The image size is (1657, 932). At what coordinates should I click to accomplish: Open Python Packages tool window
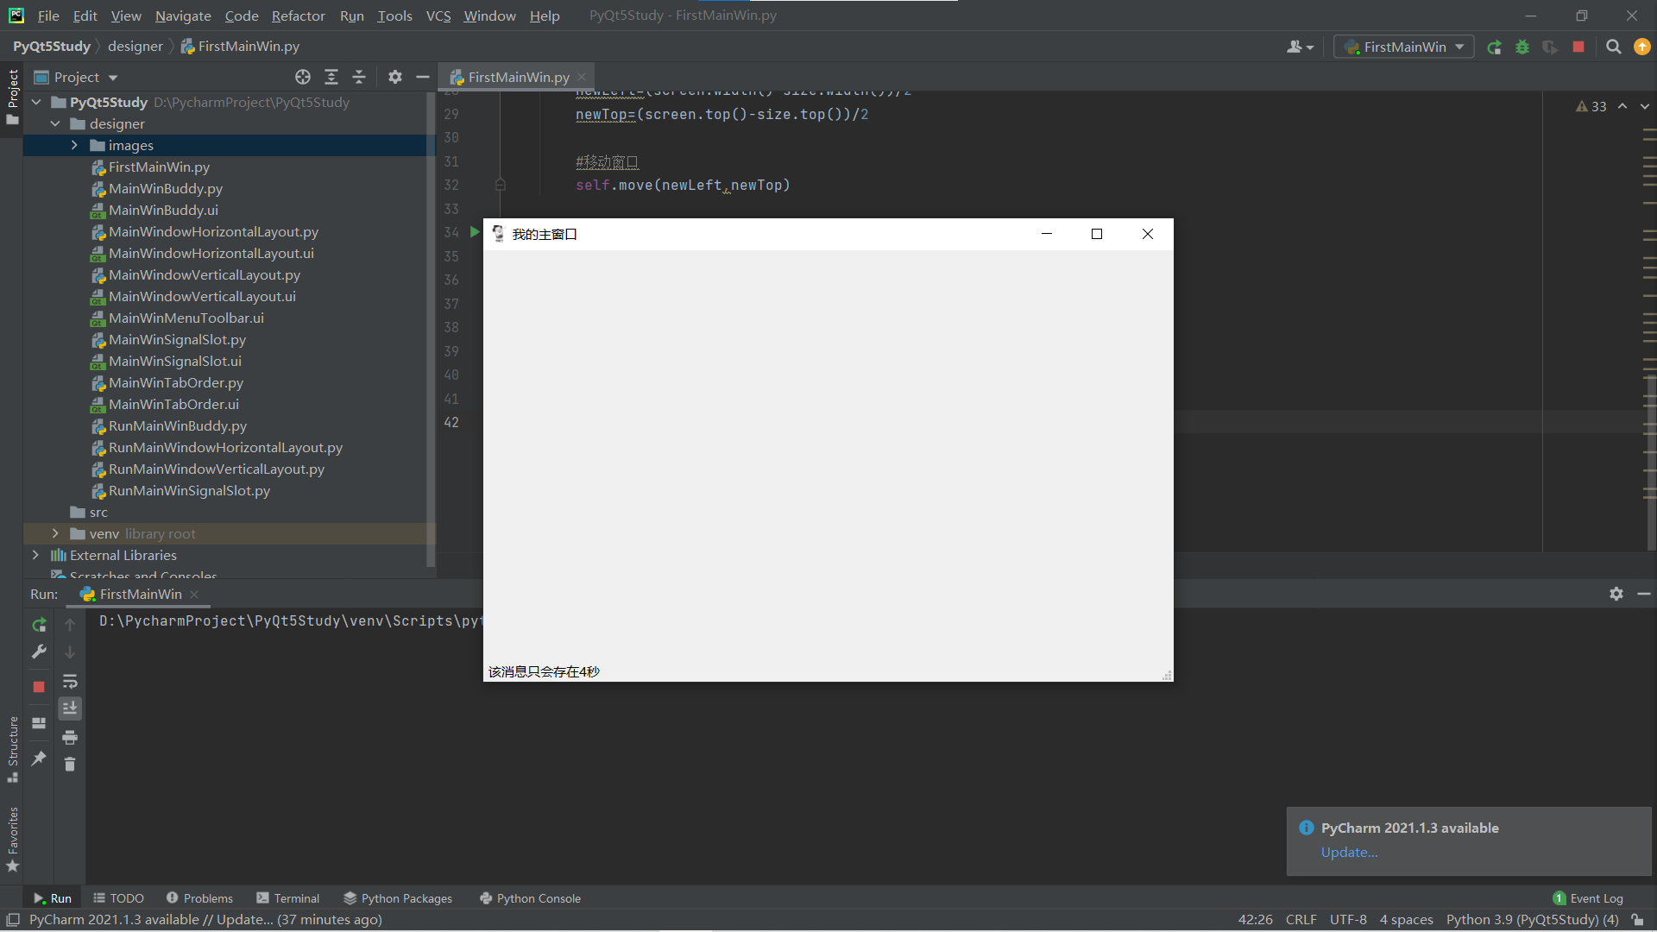pos(398,898)
